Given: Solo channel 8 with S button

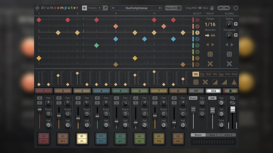Looking at the screenshot, I should click(174, 103).
